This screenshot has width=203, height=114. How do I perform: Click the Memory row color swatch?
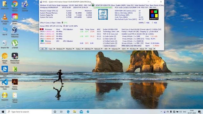[x=42, y=41]
